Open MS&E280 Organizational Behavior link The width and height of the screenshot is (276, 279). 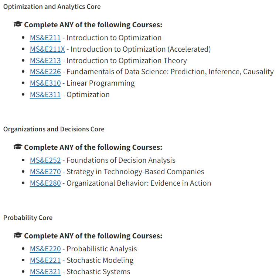[x=45, y=183]
